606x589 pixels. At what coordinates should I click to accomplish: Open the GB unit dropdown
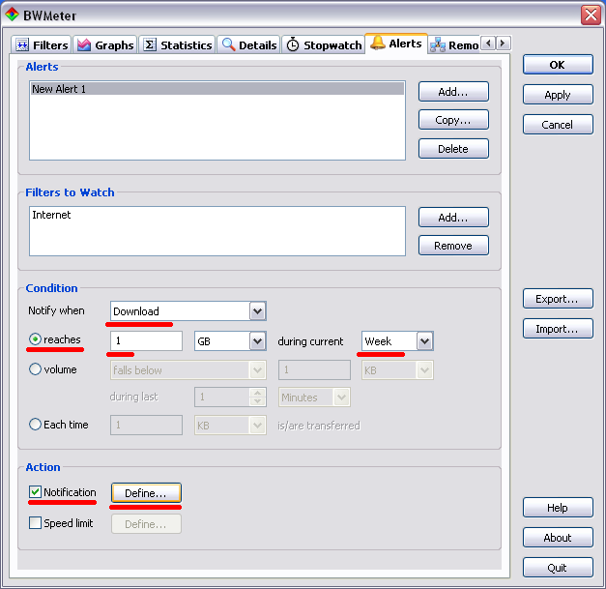click(x=257, y=341)
